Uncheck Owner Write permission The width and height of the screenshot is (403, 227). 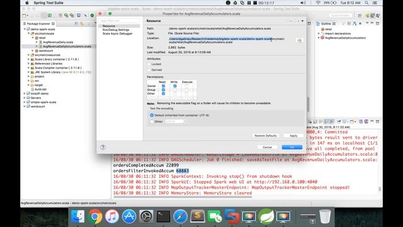coord(175,86)
